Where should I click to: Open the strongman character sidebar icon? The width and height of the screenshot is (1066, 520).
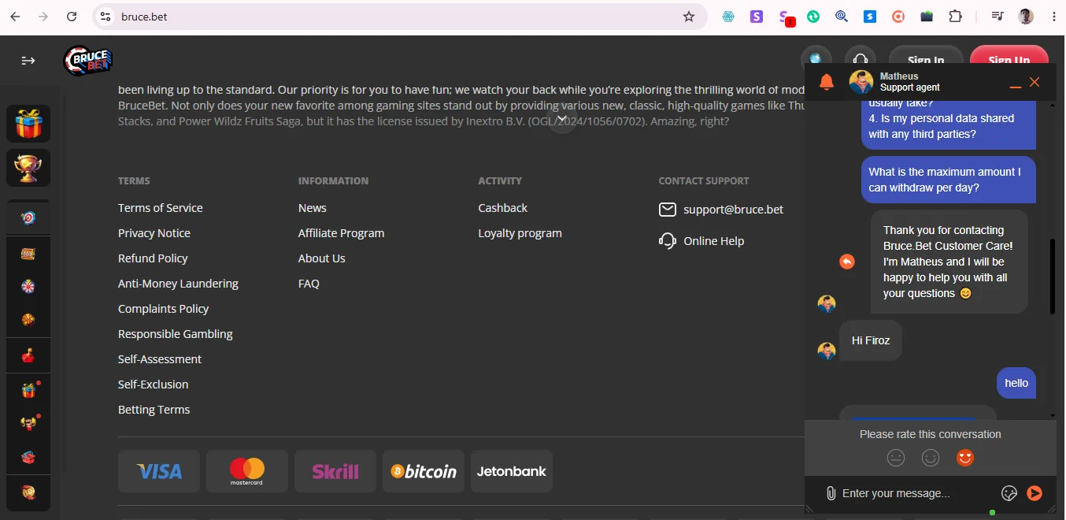pos(29,423)
